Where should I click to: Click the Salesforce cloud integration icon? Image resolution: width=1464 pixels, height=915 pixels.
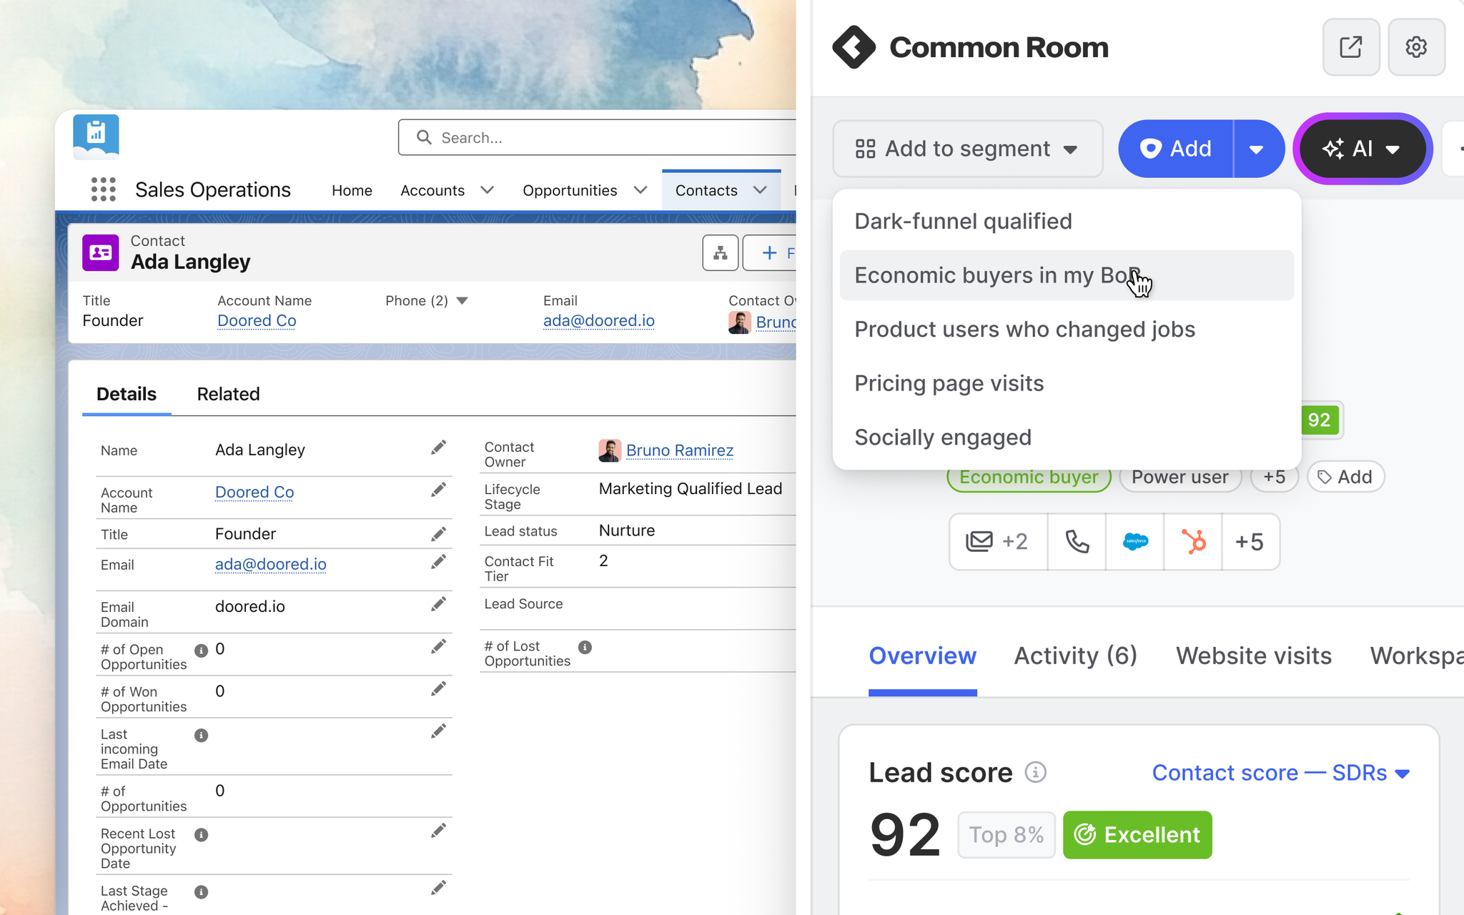(1135, 542)
